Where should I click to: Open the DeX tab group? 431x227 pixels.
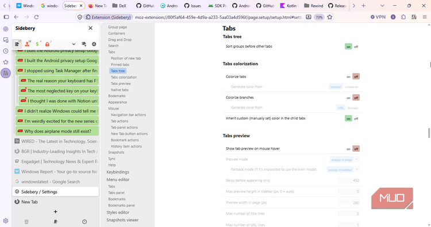click(120, 6)
